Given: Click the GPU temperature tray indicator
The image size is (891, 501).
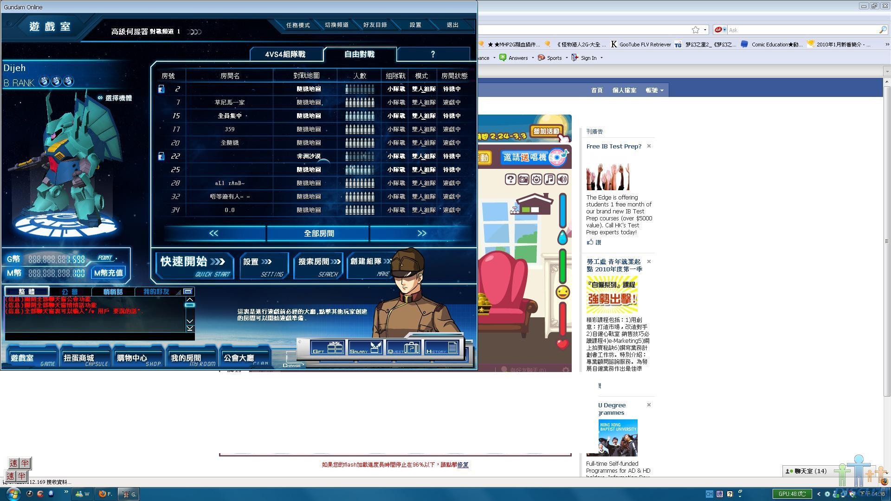Looking at the screenshot, I should point(792,494).
